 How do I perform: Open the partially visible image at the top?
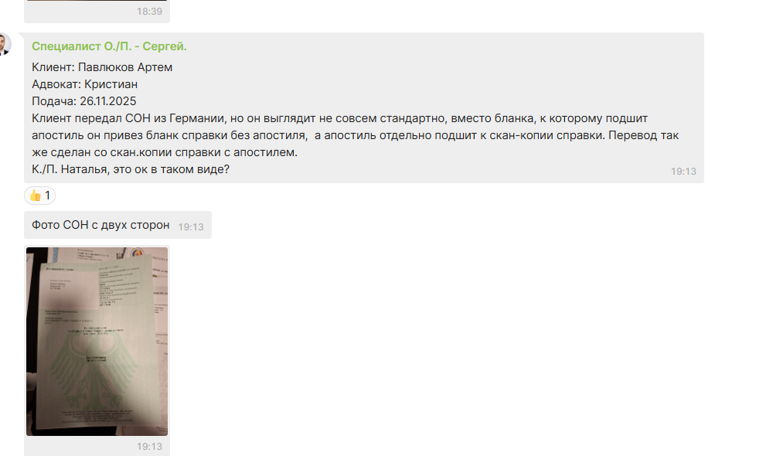pyautogui.click(x=97, y=1)
